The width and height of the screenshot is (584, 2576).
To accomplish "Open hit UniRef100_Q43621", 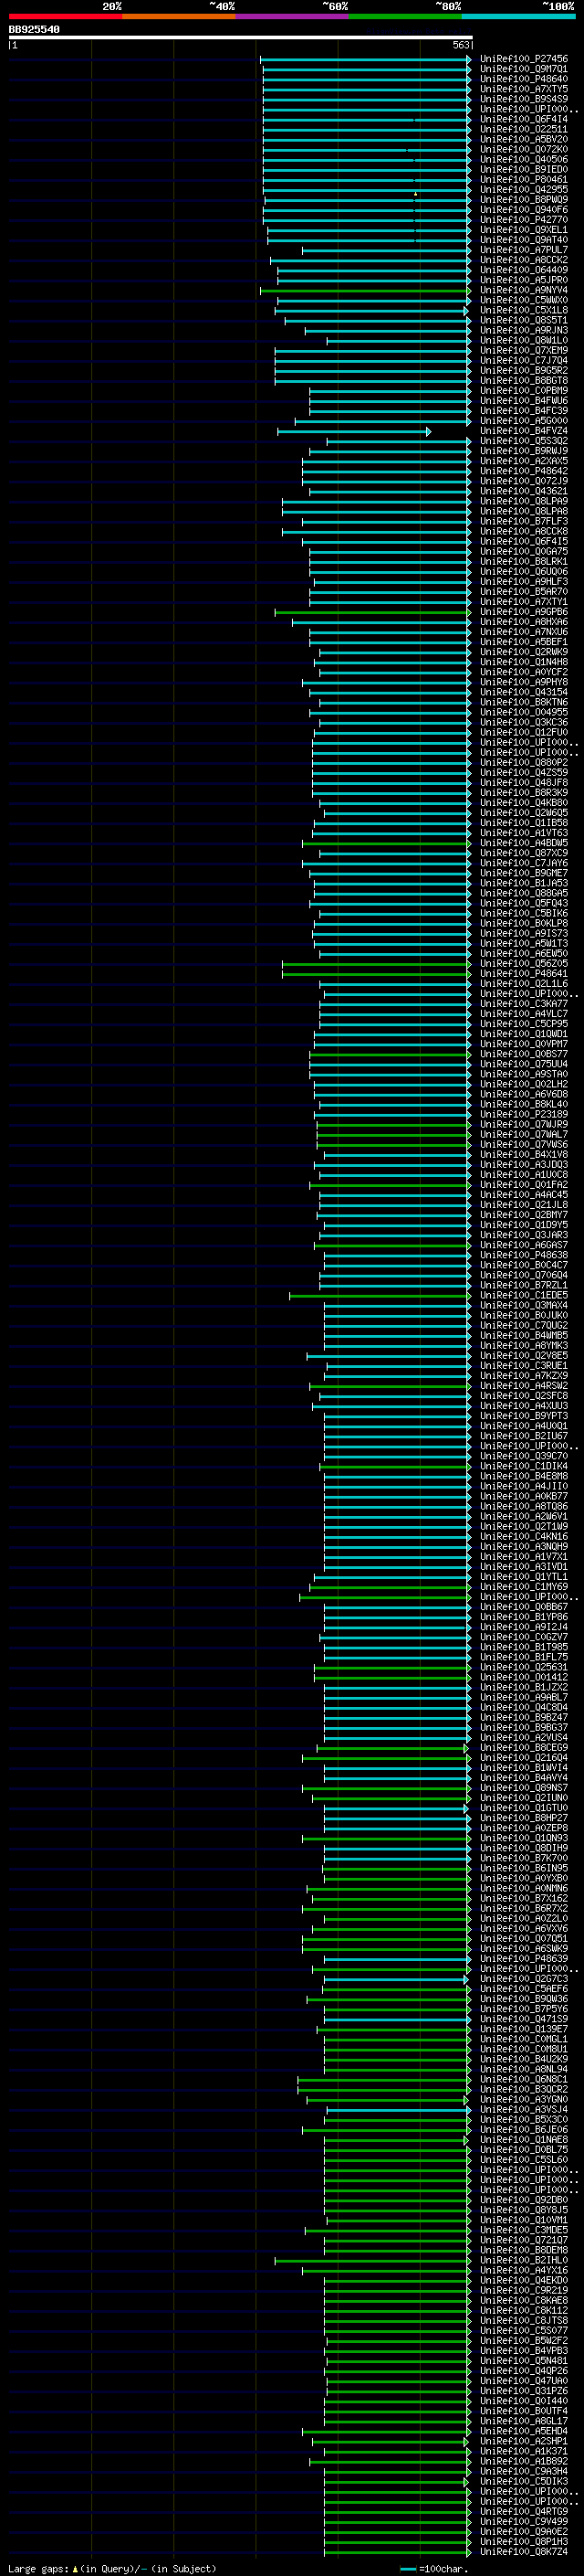I will pyautogui.click(x=524, y=491).
